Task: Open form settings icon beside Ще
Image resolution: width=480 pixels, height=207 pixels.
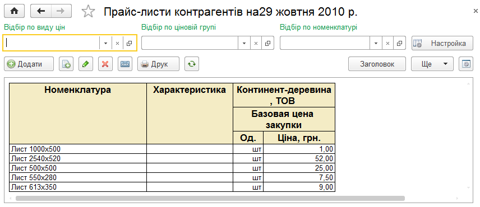Action: pyautogui.click(x=466, y=64)
